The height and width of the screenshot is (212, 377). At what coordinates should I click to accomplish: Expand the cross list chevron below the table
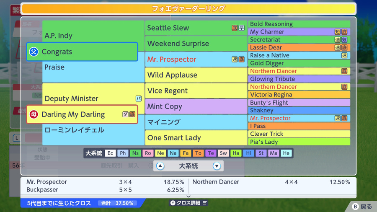(x=188, y=196)
